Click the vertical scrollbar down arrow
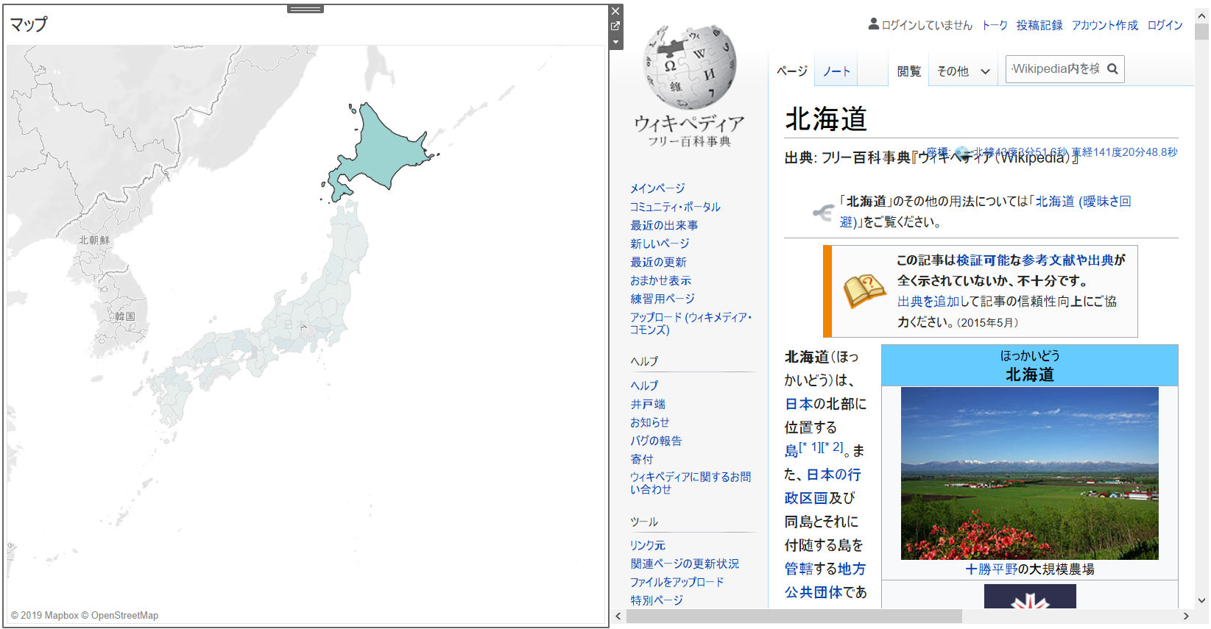This screenshot has height=629, width=1211. point(1201,600)
